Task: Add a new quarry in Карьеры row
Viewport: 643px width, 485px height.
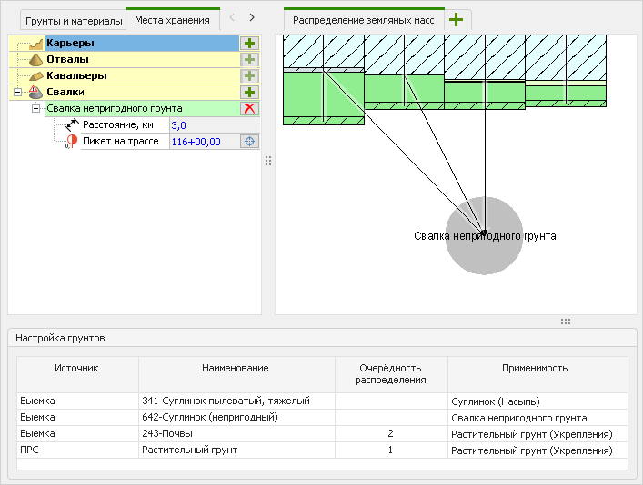Action: point(249,43)
